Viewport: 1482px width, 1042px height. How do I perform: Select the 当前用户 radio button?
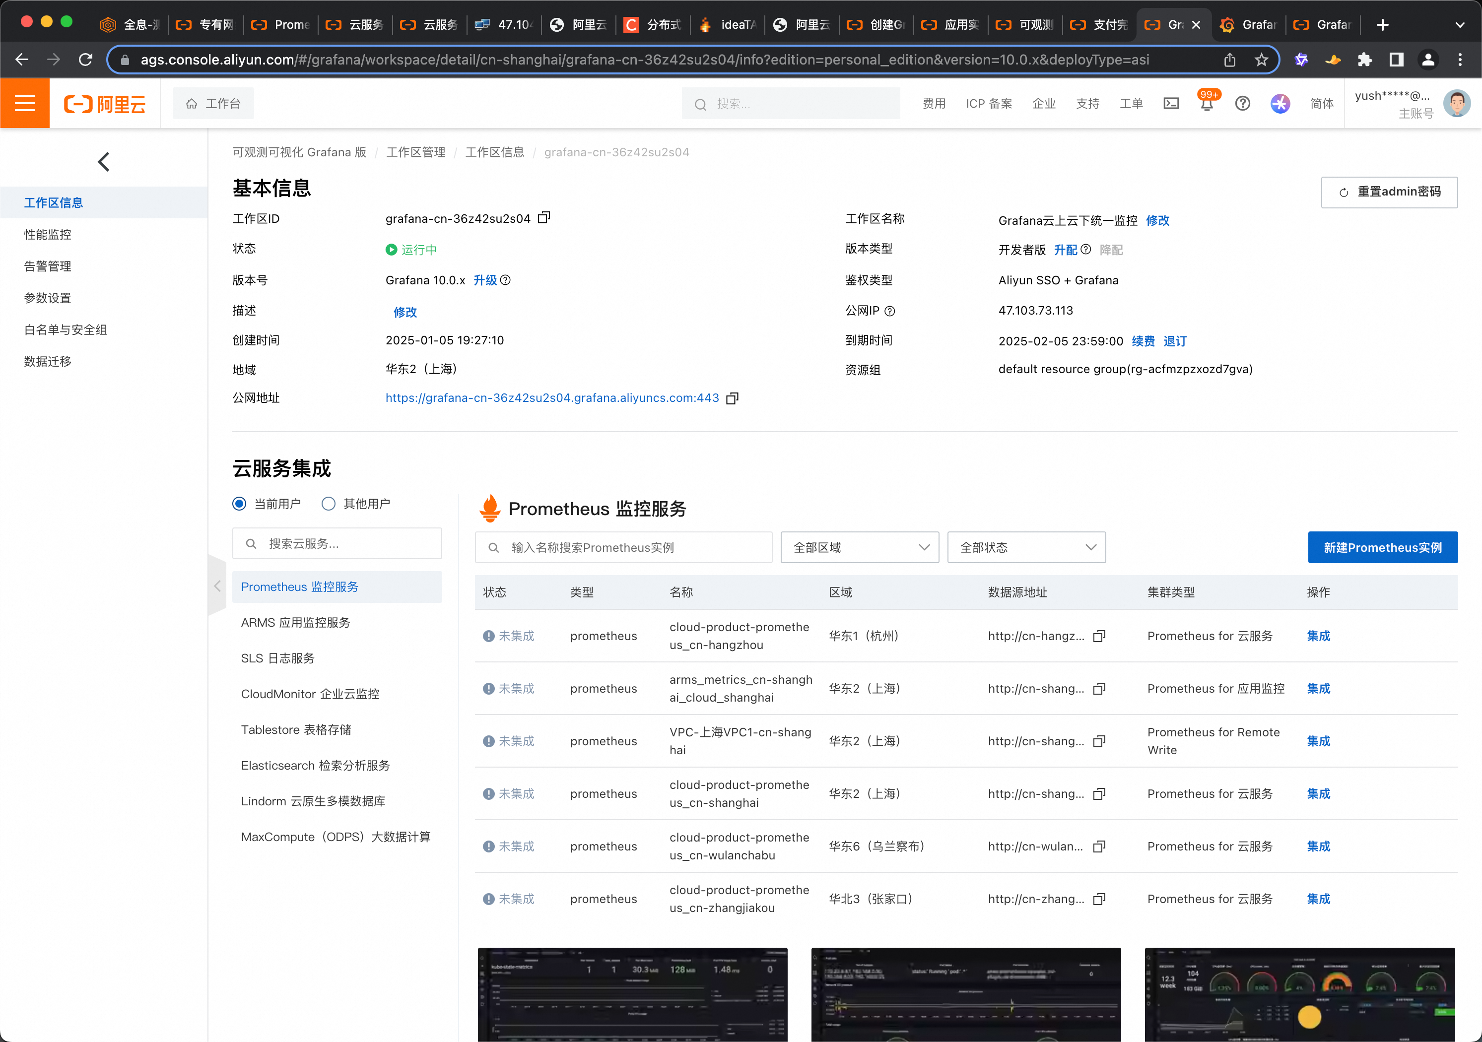239,504
